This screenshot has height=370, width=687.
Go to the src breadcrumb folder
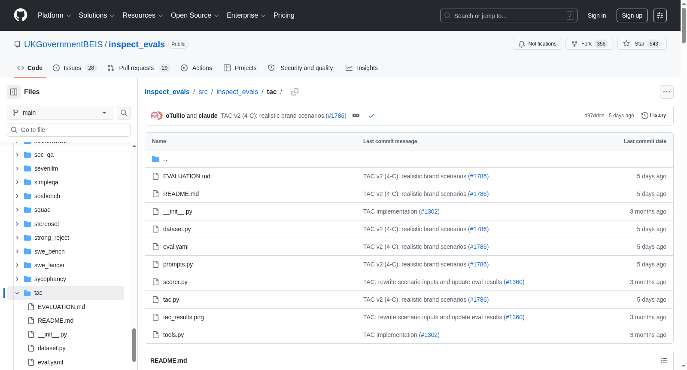click(x=203, y=92)
